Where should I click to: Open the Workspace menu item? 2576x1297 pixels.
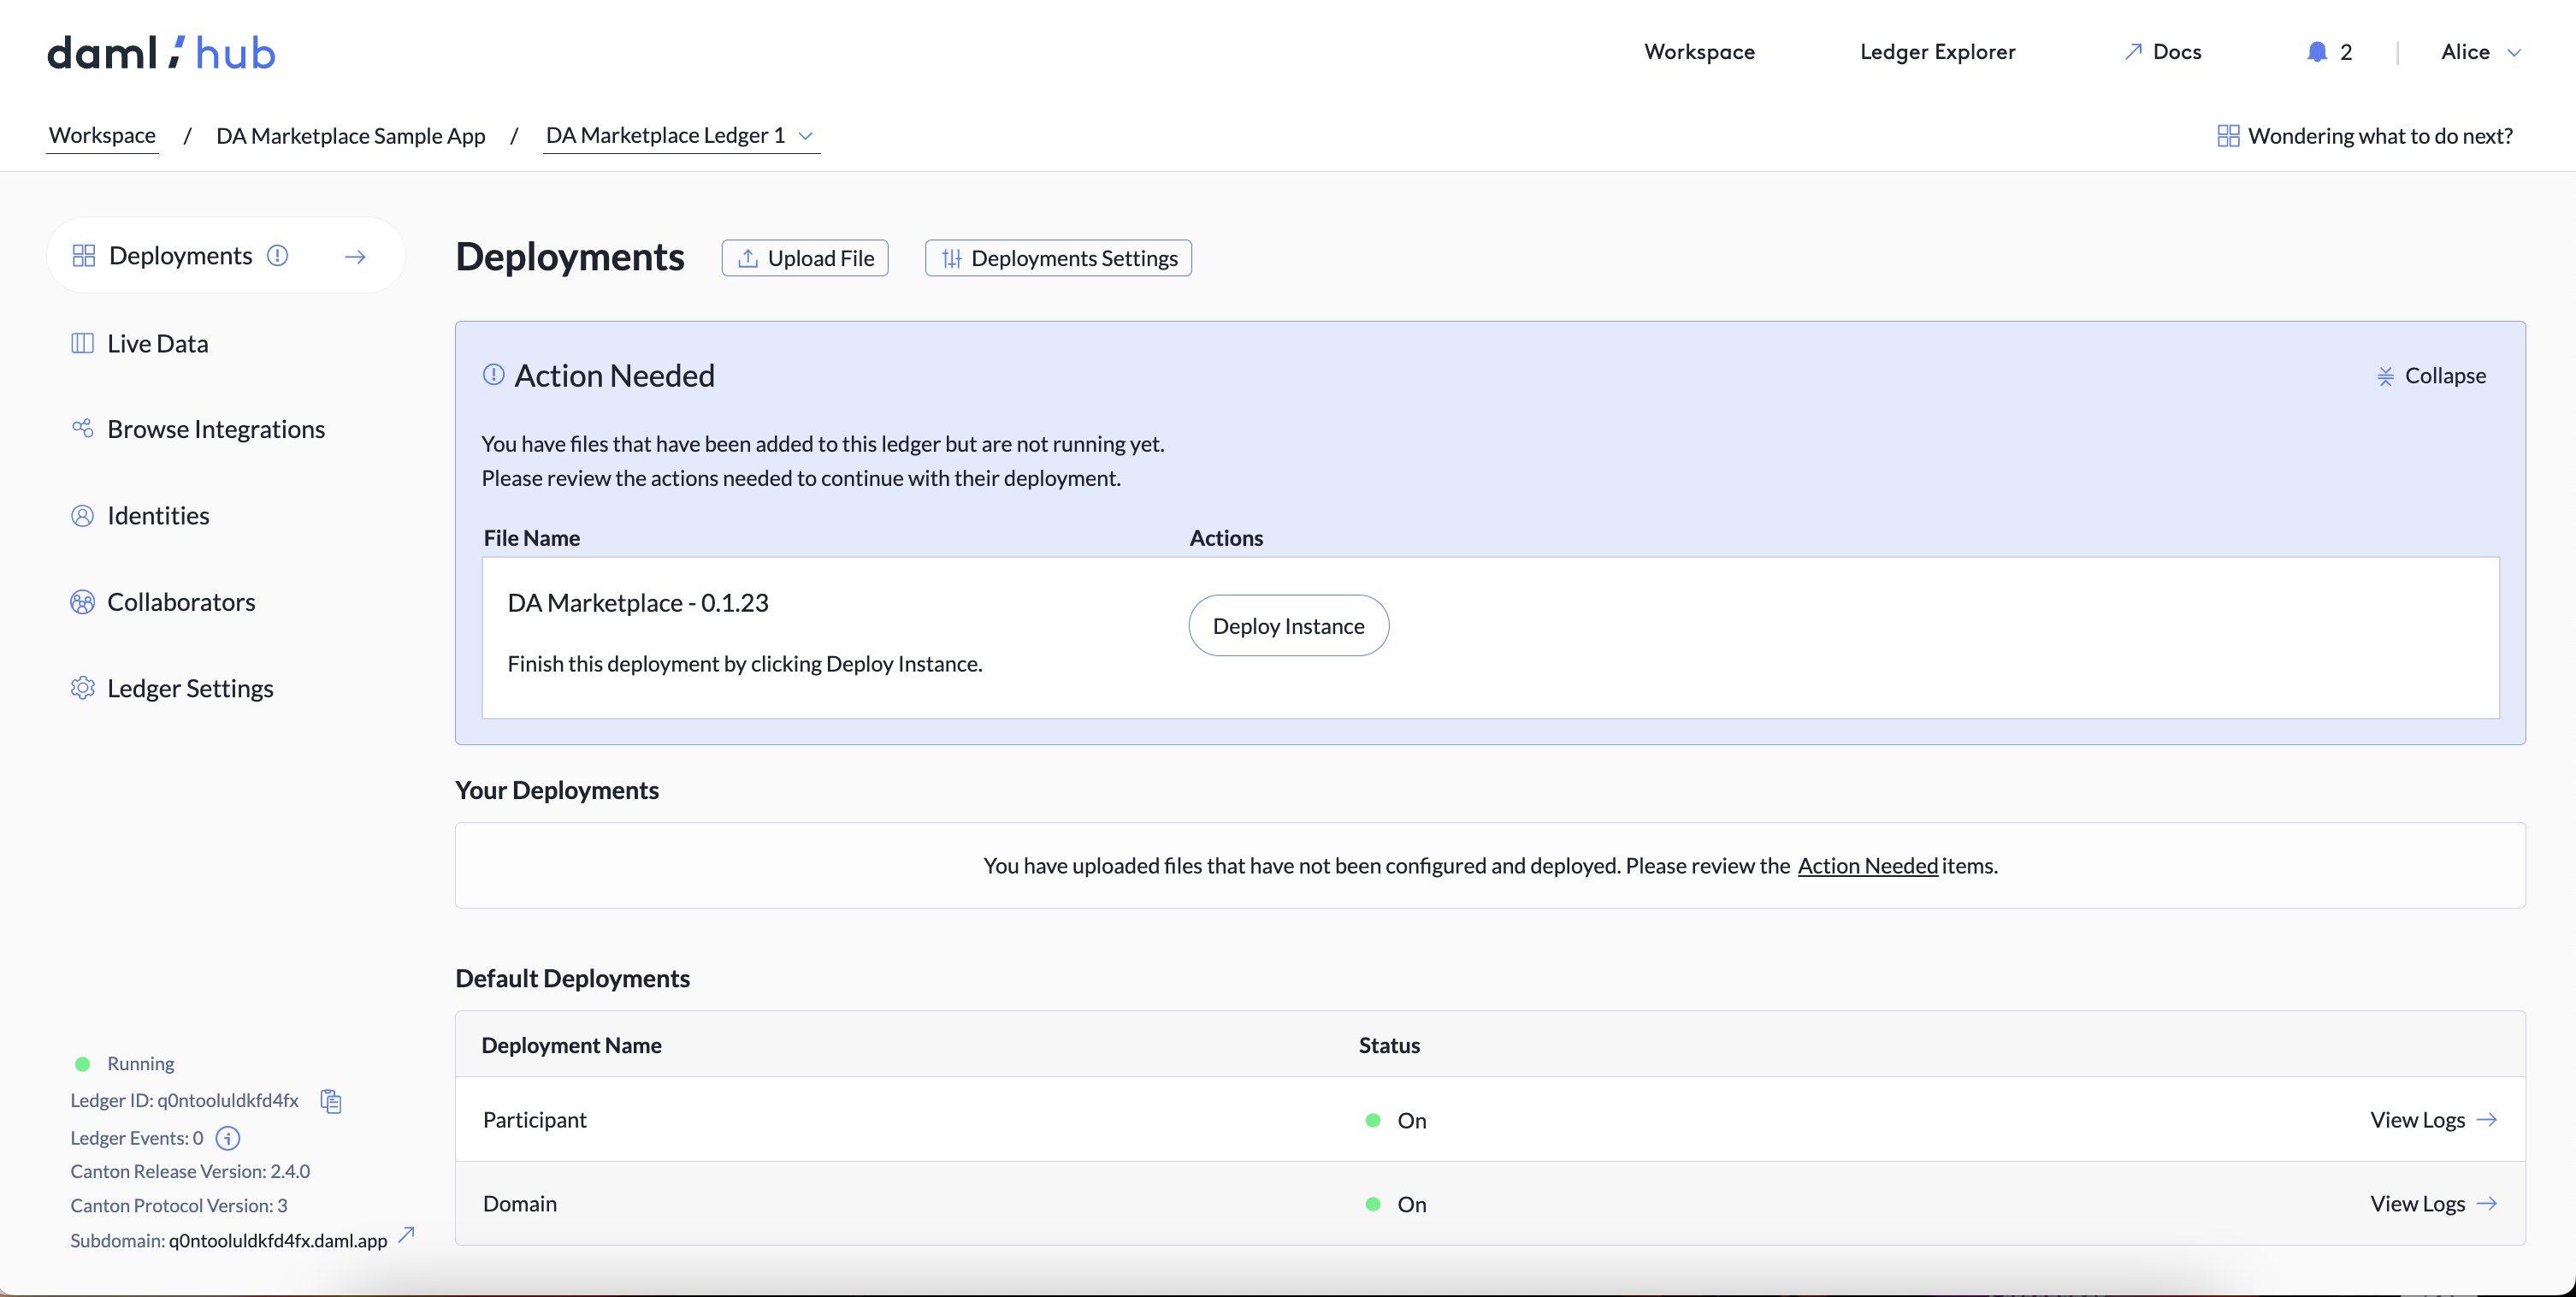pyautogui.click(x=1699, y=51)
